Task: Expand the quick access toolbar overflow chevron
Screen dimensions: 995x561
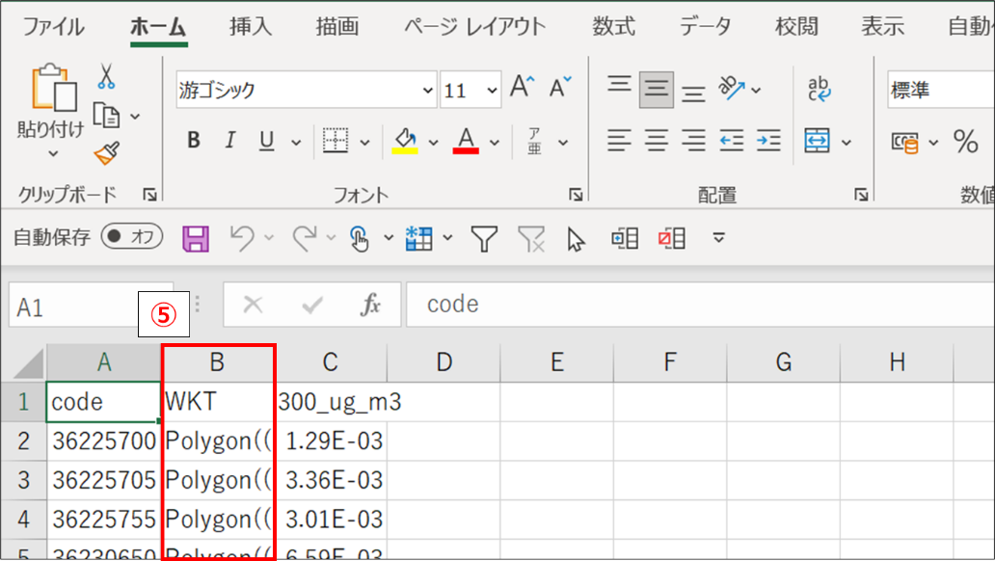Action: [x=716, y=238]
